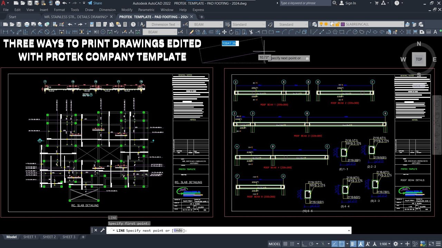Screen dimensions: 442x248
Task: Select the Ellipse draw tool
Action: (375, 32)
